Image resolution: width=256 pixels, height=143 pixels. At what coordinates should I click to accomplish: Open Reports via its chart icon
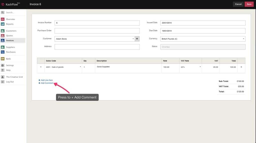tap(3, 24)
